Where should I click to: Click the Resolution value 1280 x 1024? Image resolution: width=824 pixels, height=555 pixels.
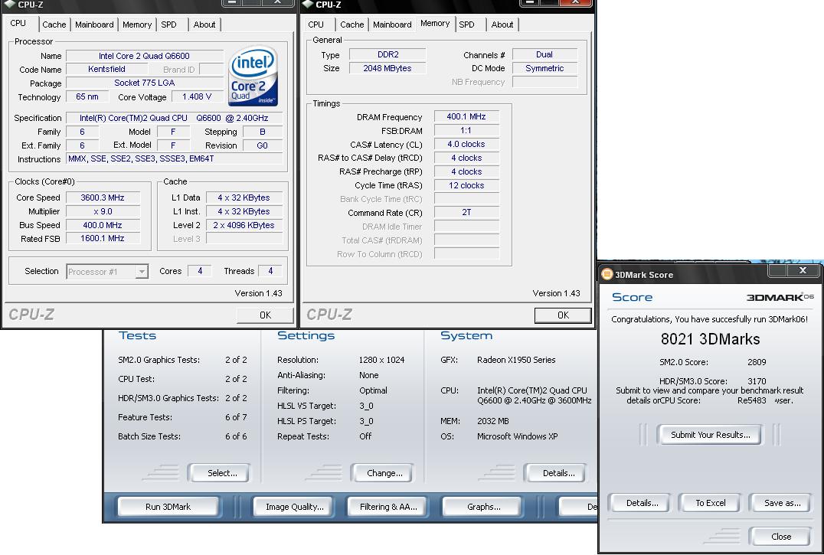[x=381, y=361]
